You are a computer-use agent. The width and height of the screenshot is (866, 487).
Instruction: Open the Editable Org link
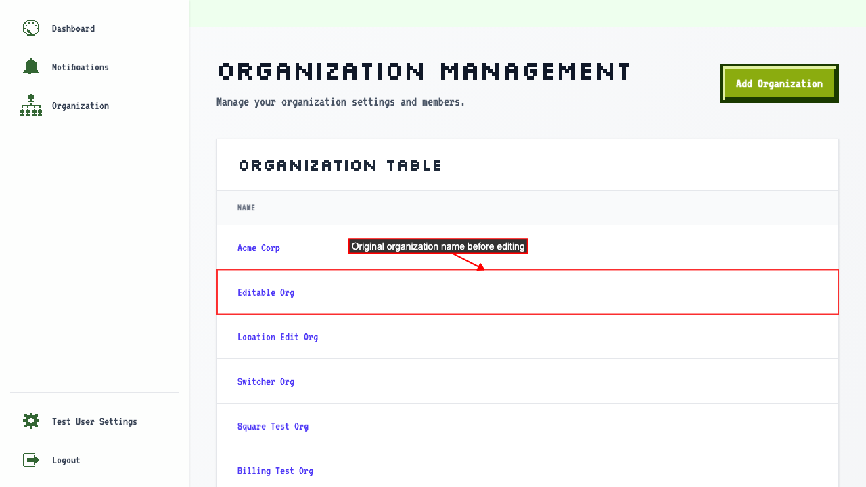click(x=266, y=292)
